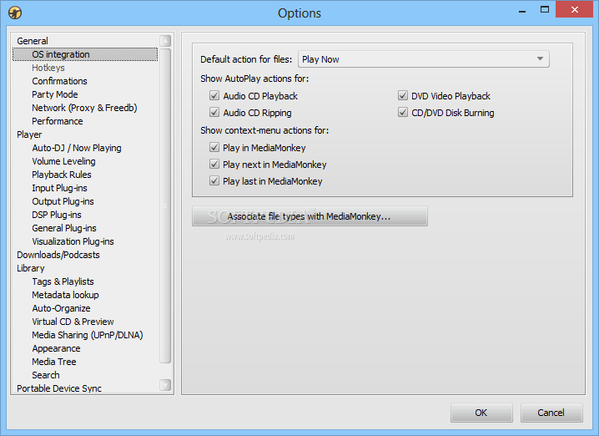Open Output Plug-ins page
This screenshot has width=599, height=436.
tap(63, 201)
